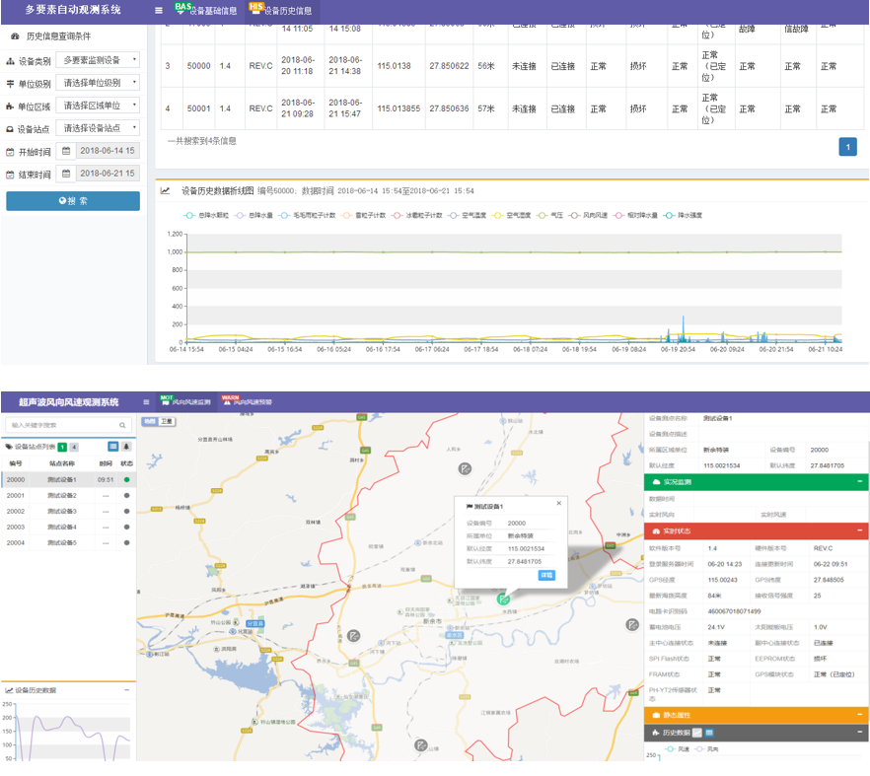Screen dimensions: 870x776
Task: Click hamburger menu in 多要素自动观测系统 header
Action: click(x=159, y=10)
